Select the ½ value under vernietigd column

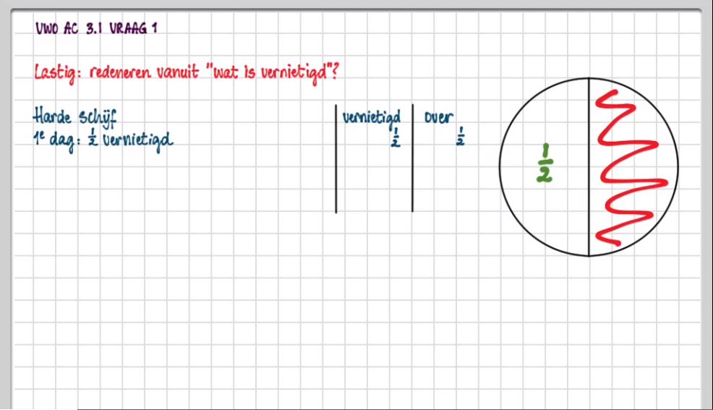395,137
